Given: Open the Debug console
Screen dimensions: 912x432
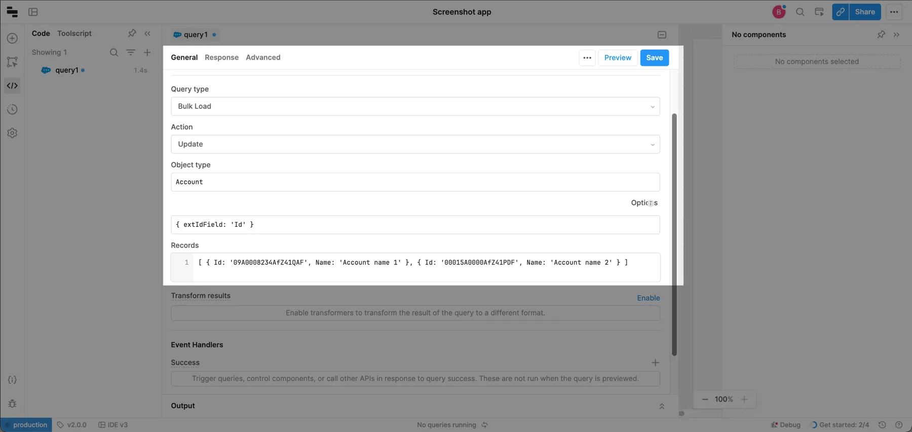Looking at the screenshot, I should [x=786, y=425].
